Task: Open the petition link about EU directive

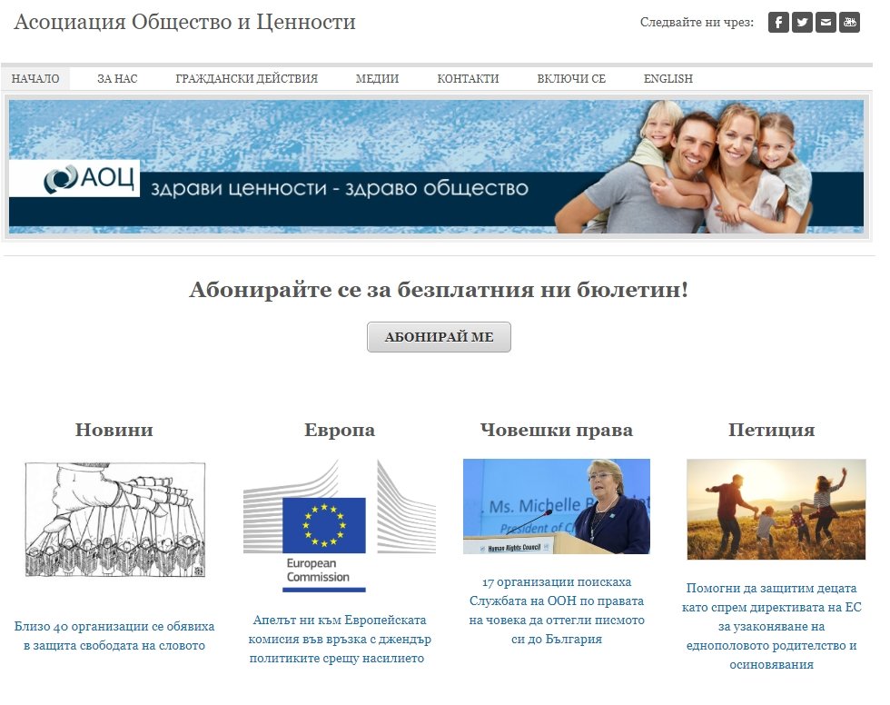Action: 771,626
